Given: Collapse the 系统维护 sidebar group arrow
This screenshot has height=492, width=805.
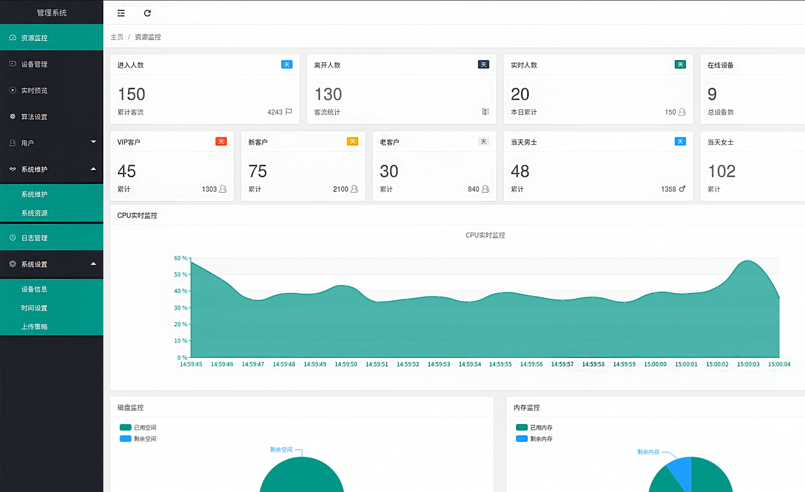Looking at the screenshot, I should point(93,169).
